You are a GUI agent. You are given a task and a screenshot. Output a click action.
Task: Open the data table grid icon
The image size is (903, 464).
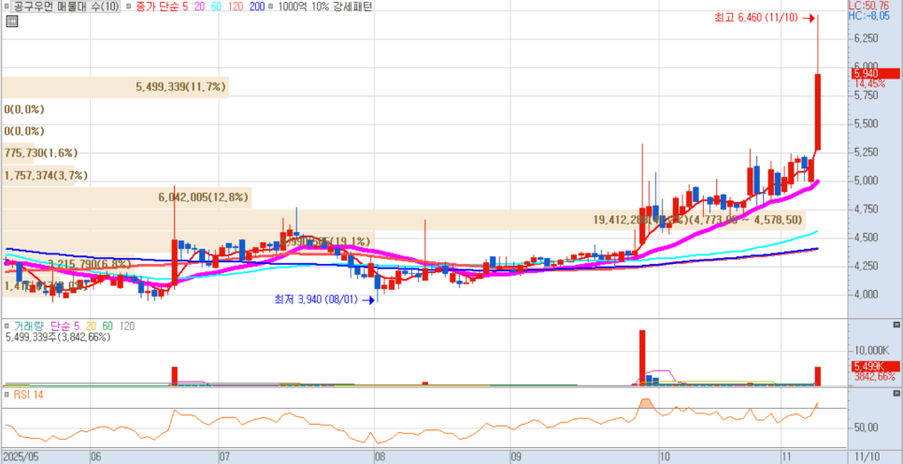click(12, 22)
